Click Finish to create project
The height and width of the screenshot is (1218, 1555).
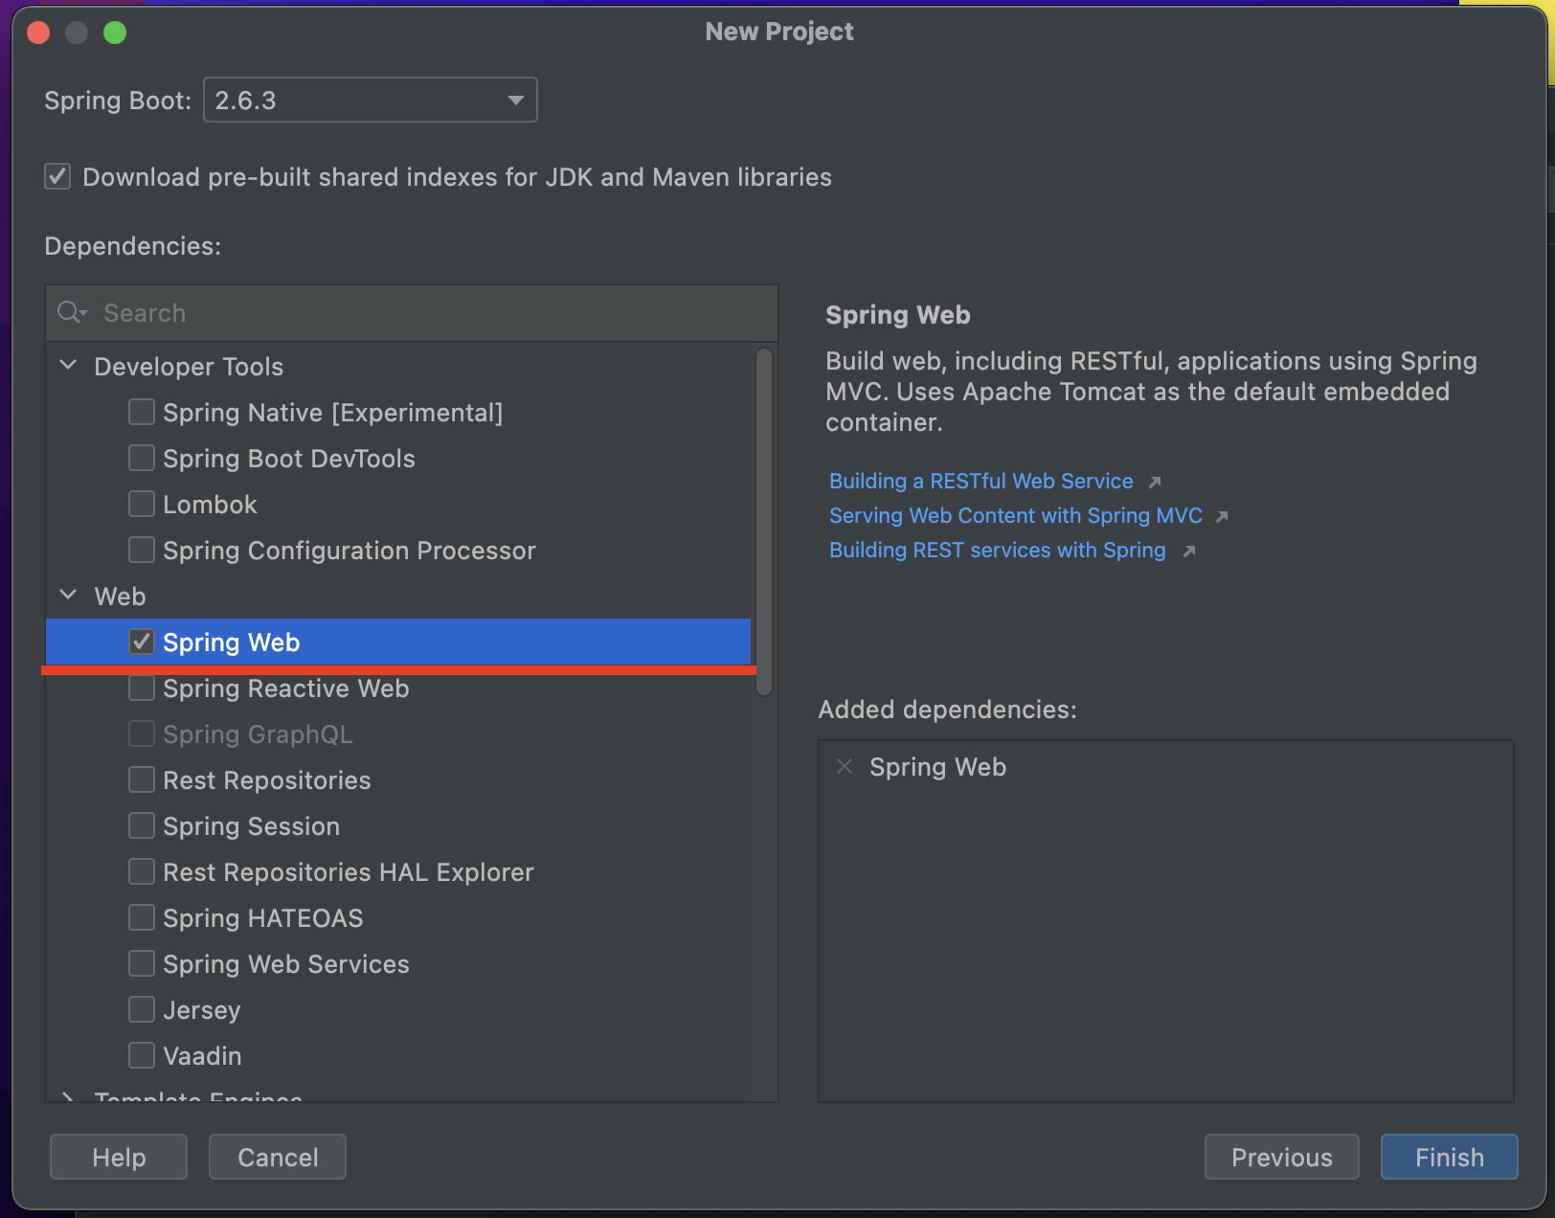[1450, 1157]
